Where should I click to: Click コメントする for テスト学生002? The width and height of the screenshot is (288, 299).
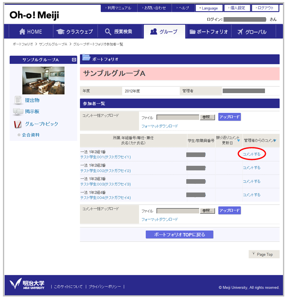[x=252, y=167]
